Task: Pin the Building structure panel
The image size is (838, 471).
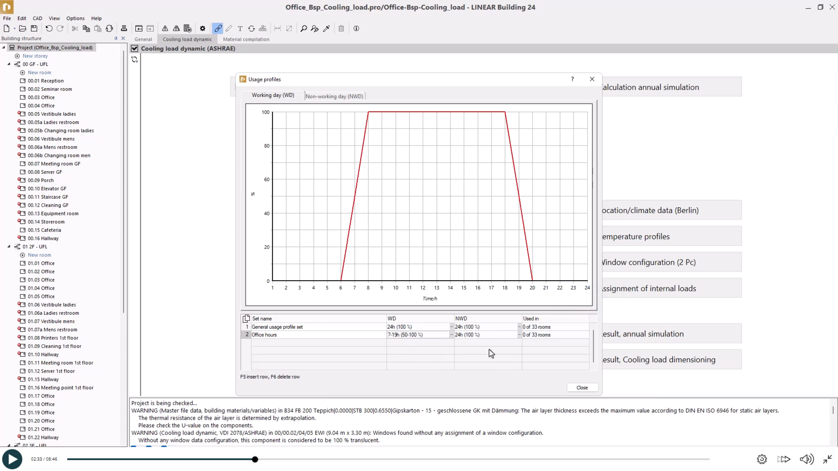Action: click(x=116, y=39)
